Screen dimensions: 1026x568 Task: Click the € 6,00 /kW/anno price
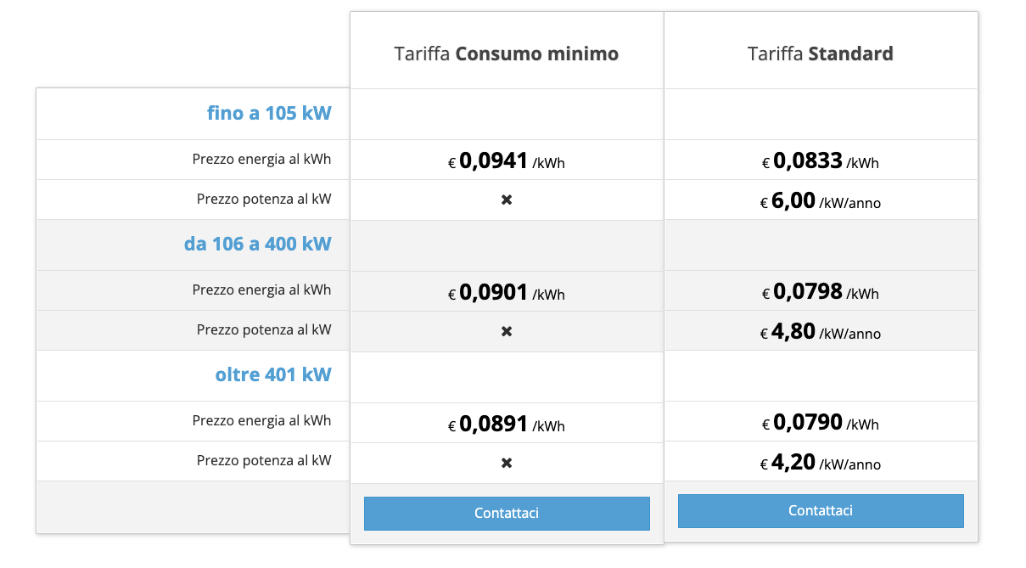[821, 202]
